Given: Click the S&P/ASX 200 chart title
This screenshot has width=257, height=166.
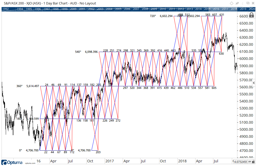Looking at the screenshot, I should (x=50, y=3).
